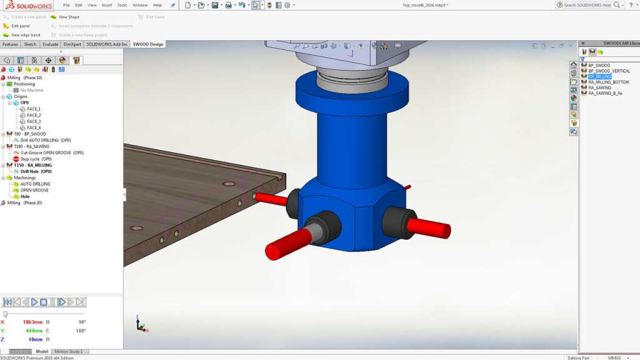Open the Insert menu
640x360 pixels.
107,5
